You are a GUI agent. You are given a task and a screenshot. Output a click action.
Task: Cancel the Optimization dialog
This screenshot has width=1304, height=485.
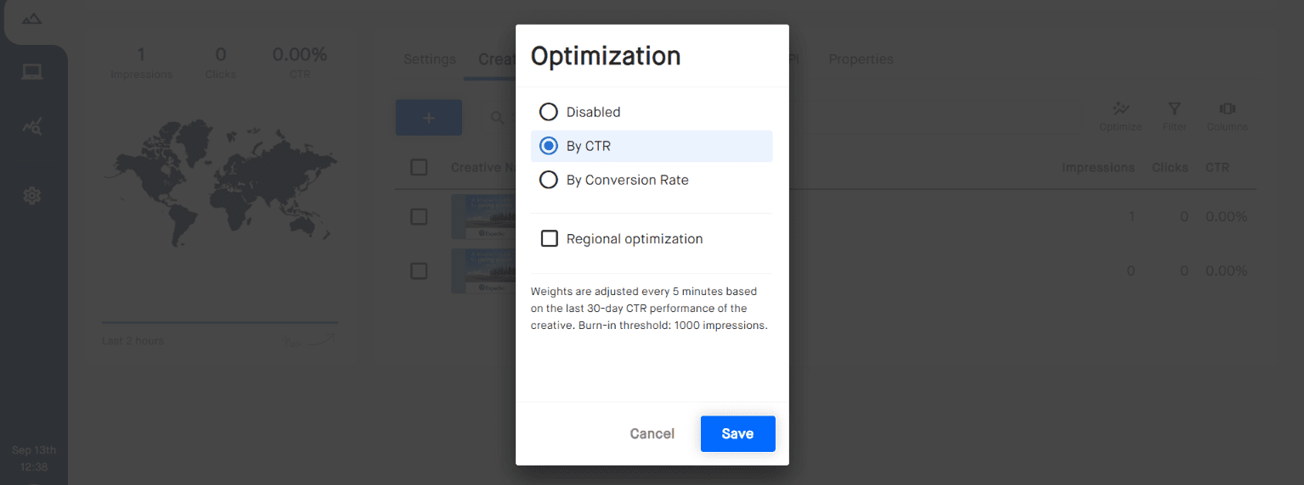[x=652, y=433]
